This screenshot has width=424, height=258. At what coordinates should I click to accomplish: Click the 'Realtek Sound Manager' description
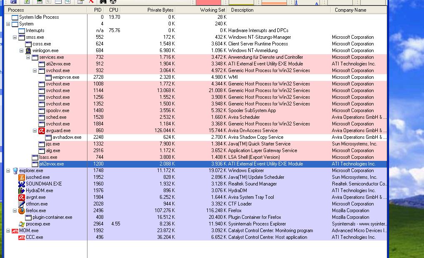click(252, 184)
